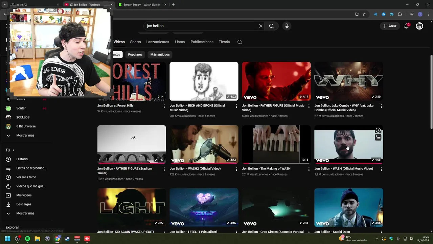The image size is (433, 244).
Task: Open options menu for FATHER FIGURE Stadium Trailer
Action: [x=164, y=169]
